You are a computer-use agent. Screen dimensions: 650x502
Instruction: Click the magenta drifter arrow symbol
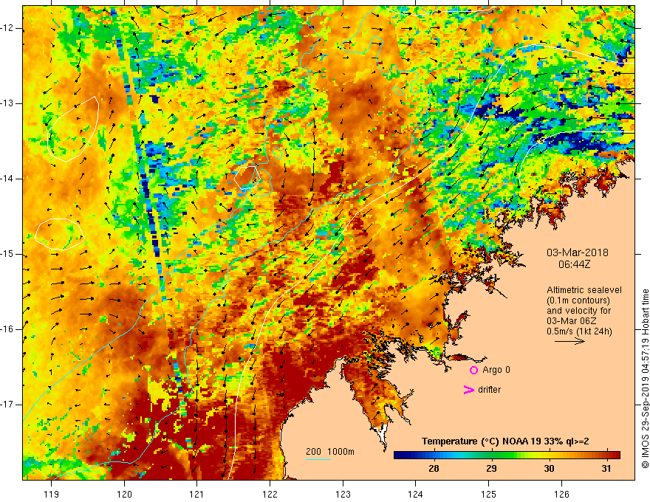pos(468,390)
